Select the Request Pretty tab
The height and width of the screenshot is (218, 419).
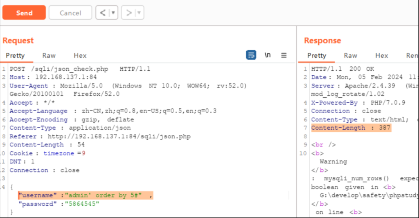[x=15, y=56]
